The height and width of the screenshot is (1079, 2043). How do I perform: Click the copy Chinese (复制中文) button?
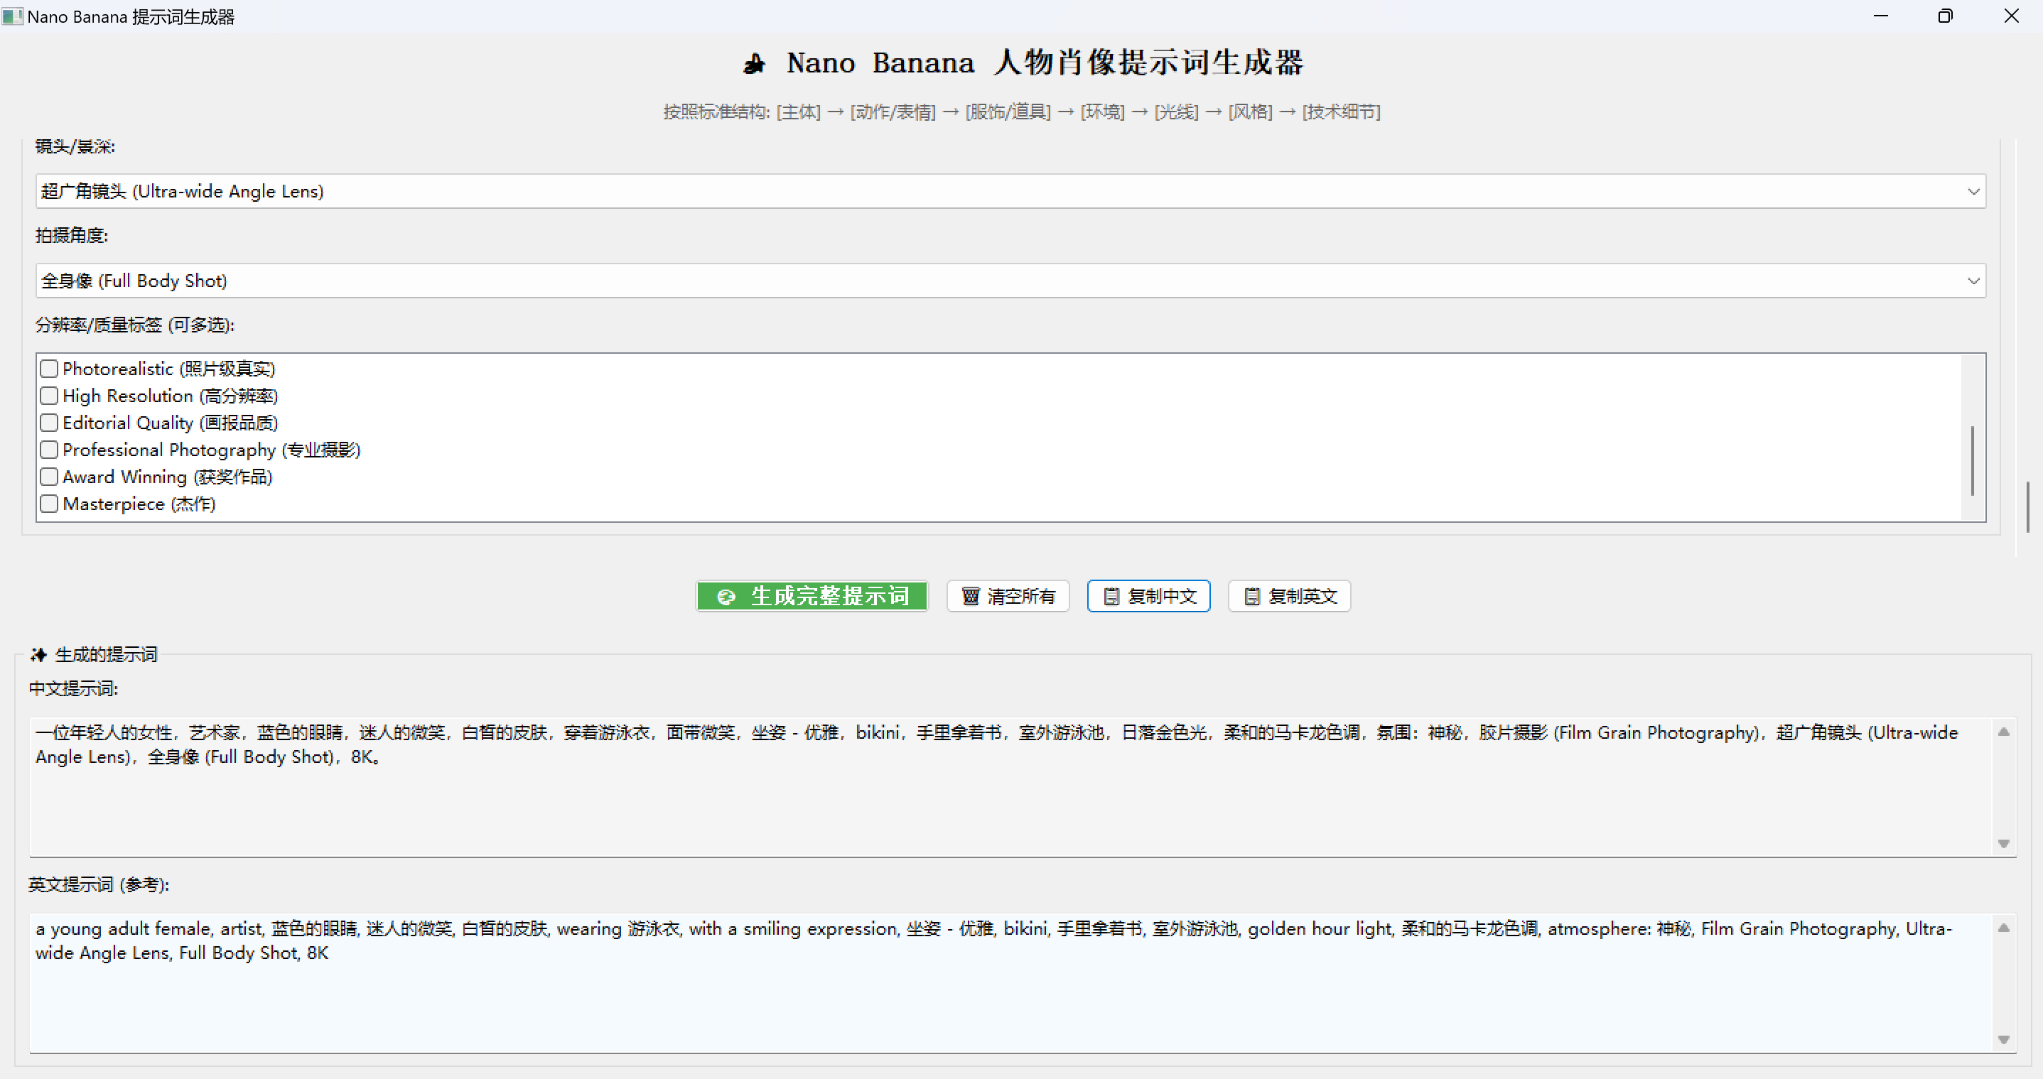tap(1148, 596)
